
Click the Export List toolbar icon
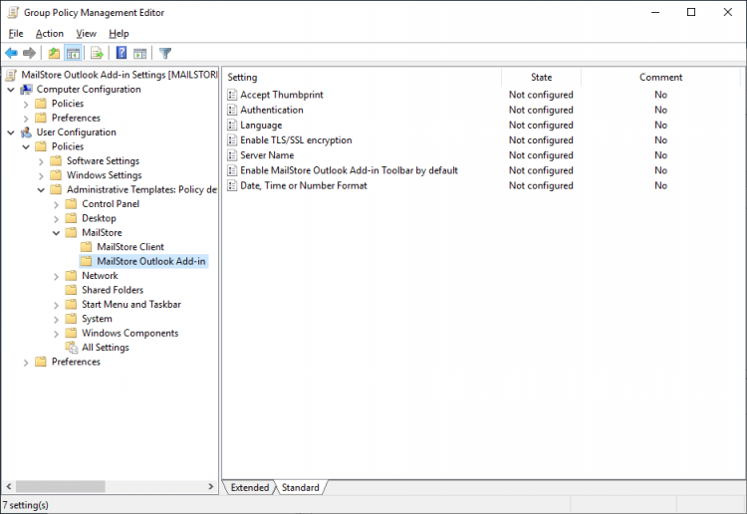(97, 53)
